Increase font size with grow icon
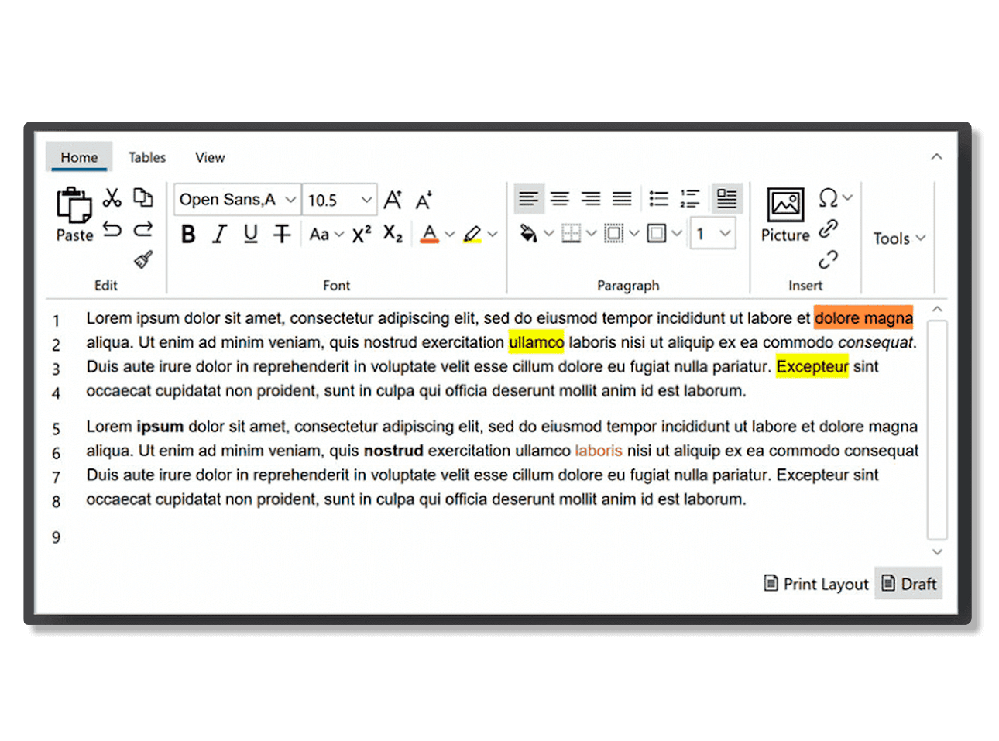The width and height of the screenshot is (999, 741). (x=393, y=200)
